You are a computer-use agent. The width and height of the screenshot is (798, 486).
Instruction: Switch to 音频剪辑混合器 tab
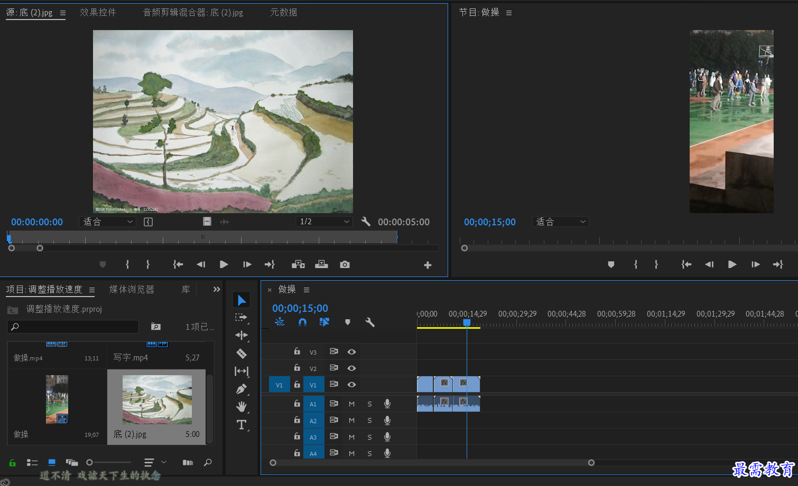tap(193, 12)
